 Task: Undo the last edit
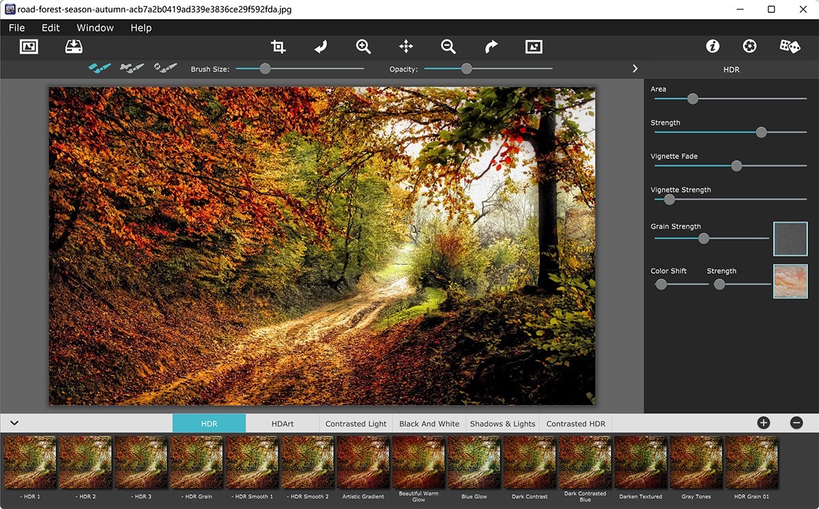tap(319, 46)
